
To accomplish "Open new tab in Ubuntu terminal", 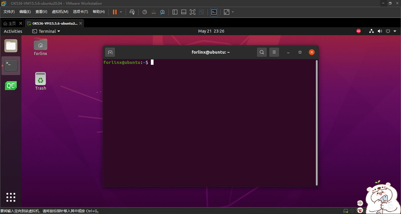I will (x=110, y=52).
